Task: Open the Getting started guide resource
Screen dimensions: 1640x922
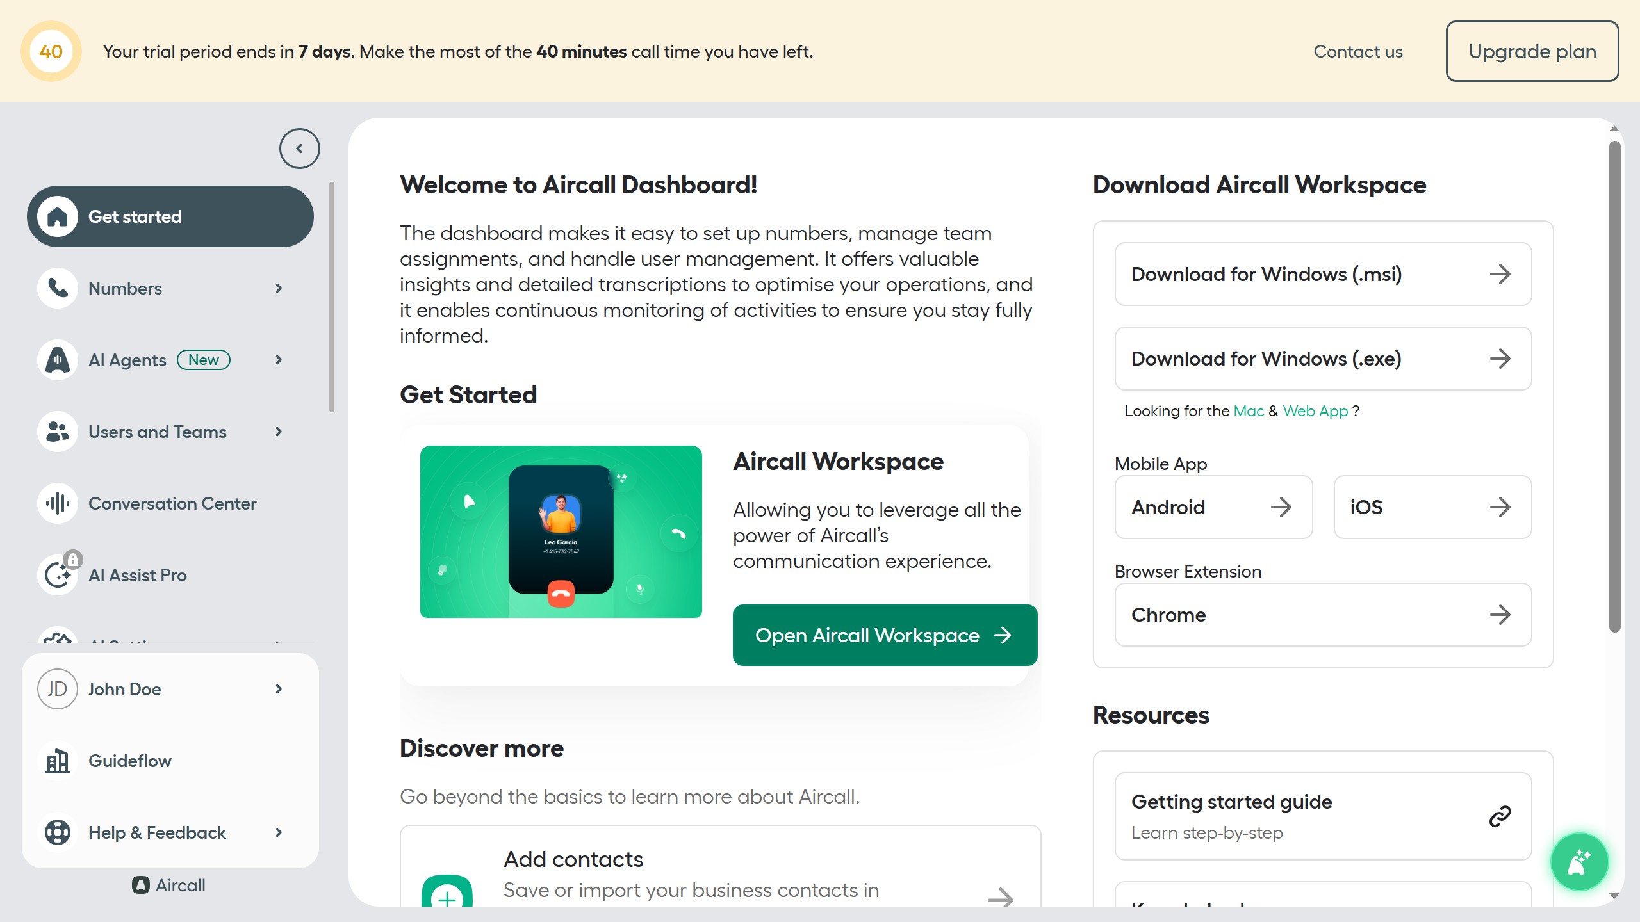Action: pyautogui.click(x=1323, y=816)
